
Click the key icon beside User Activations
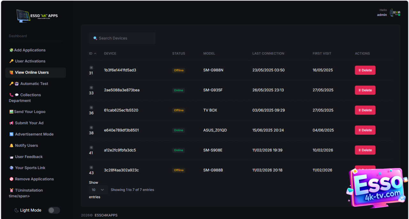coord(12,61)
